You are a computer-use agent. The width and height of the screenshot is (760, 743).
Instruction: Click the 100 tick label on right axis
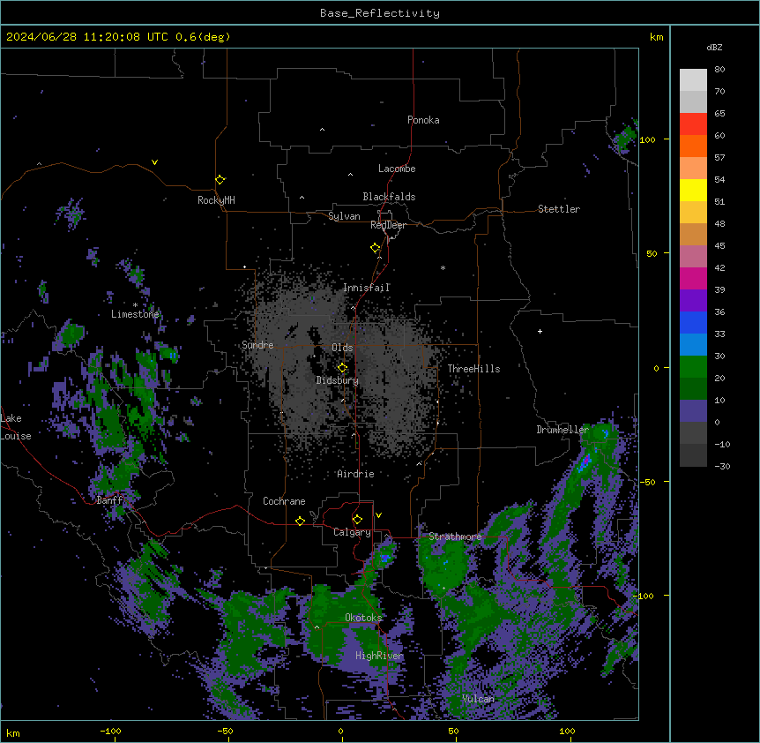click(647, 139)
